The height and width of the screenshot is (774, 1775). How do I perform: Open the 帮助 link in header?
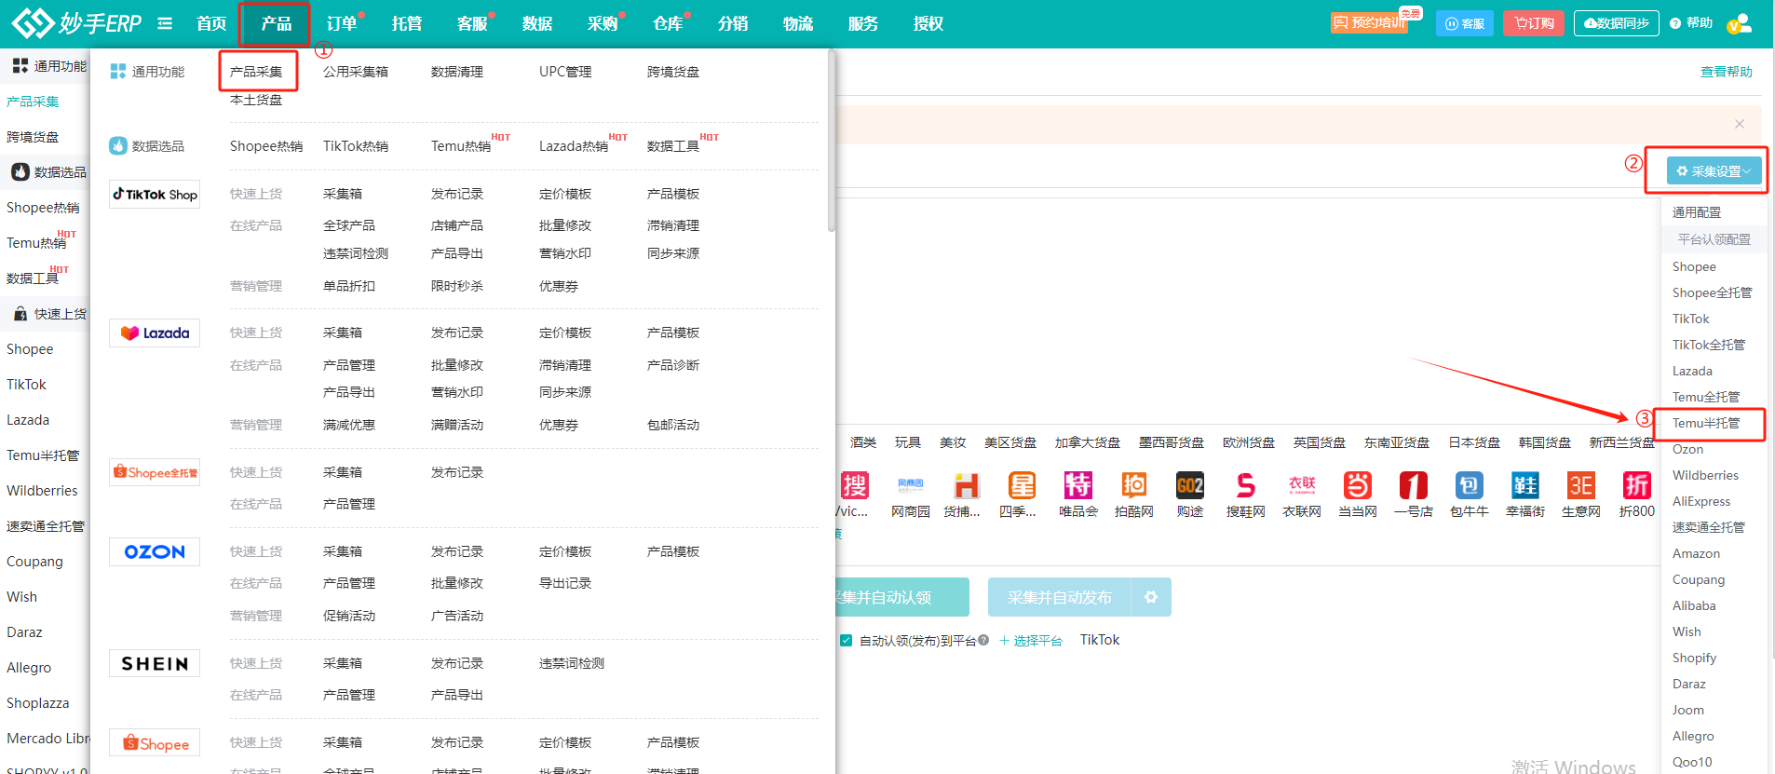tap(1691, 23)
